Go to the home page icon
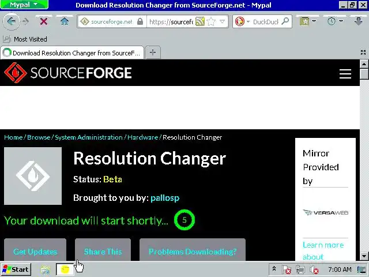The width and height of the screenshot is (369, 277). click(64, 22)
